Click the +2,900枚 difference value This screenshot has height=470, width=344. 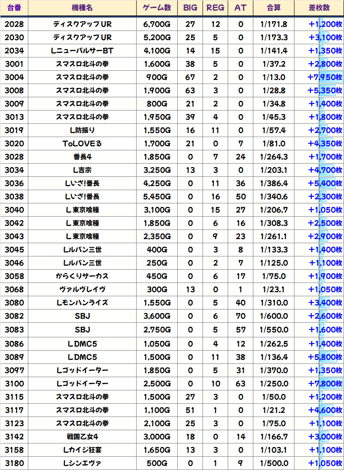[x=325, y=236]
